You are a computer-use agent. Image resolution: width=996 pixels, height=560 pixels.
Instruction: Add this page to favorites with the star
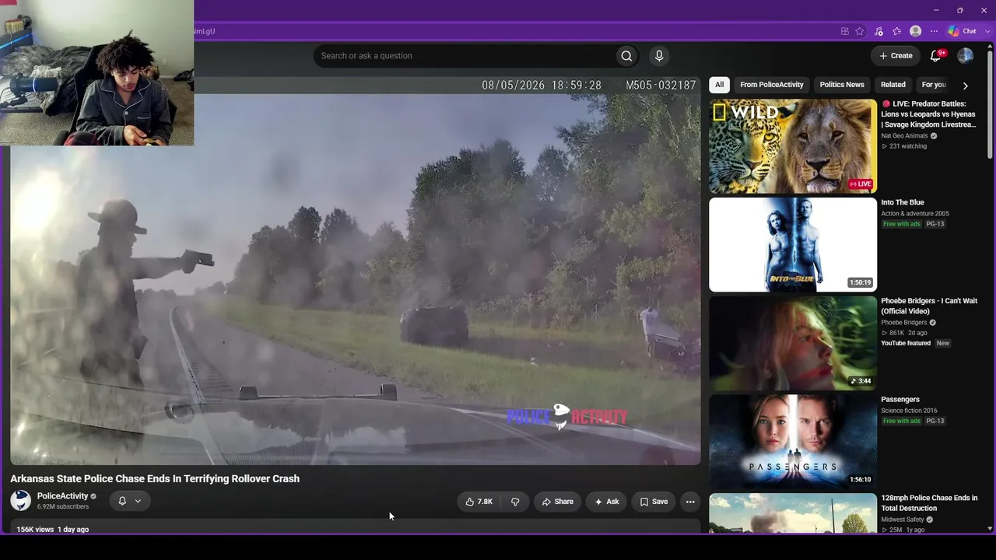click(860, 31)
